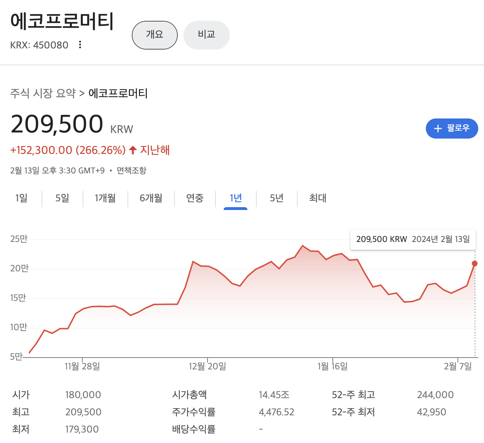
Task: Switch the chart to the 5년 range
Action: (x=276, y=198)
